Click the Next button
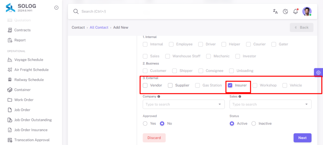Image resolution: width=323 pixels, height=145 pixels. tap(302, 138)
